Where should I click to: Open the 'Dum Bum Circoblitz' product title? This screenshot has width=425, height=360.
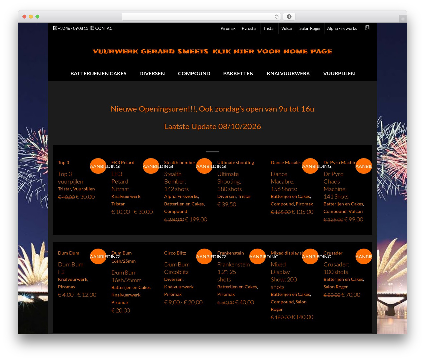point(177,268)
